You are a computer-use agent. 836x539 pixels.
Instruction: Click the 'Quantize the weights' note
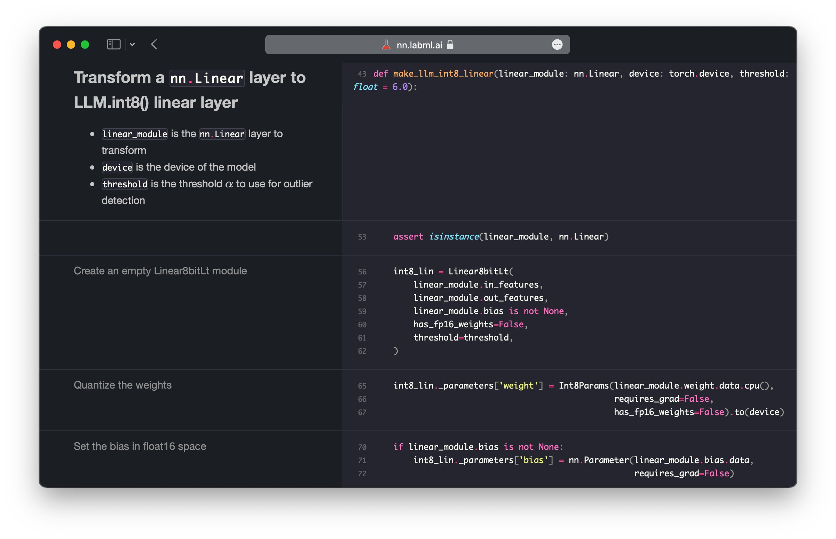pos(123,385)
